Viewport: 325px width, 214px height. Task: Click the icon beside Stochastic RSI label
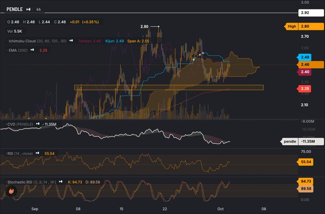click(x=61, y=182)
